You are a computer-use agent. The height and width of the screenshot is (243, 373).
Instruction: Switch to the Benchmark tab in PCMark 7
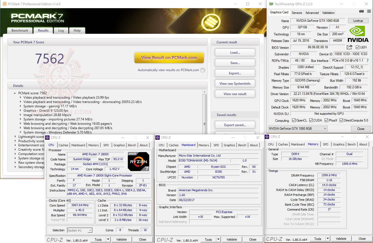coord(20,31)
